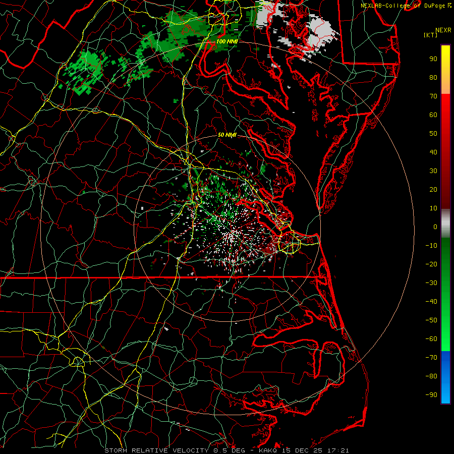Click the 50 value on velocity scale
The image size is (454, 454).
click(433, 134)
